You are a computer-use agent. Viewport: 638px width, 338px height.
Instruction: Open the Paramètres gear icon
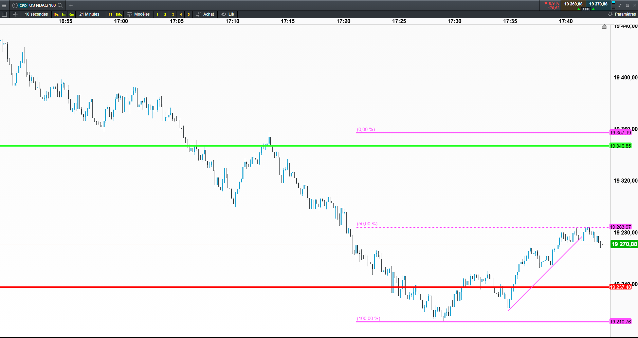(610, 14)
